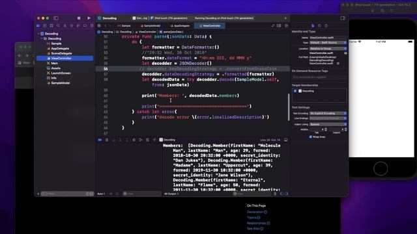Image resolution: width=417 pixels, height=234 pixels.
Task: Switch to the AppDelegate editor tab
Action: pos(180,26)
